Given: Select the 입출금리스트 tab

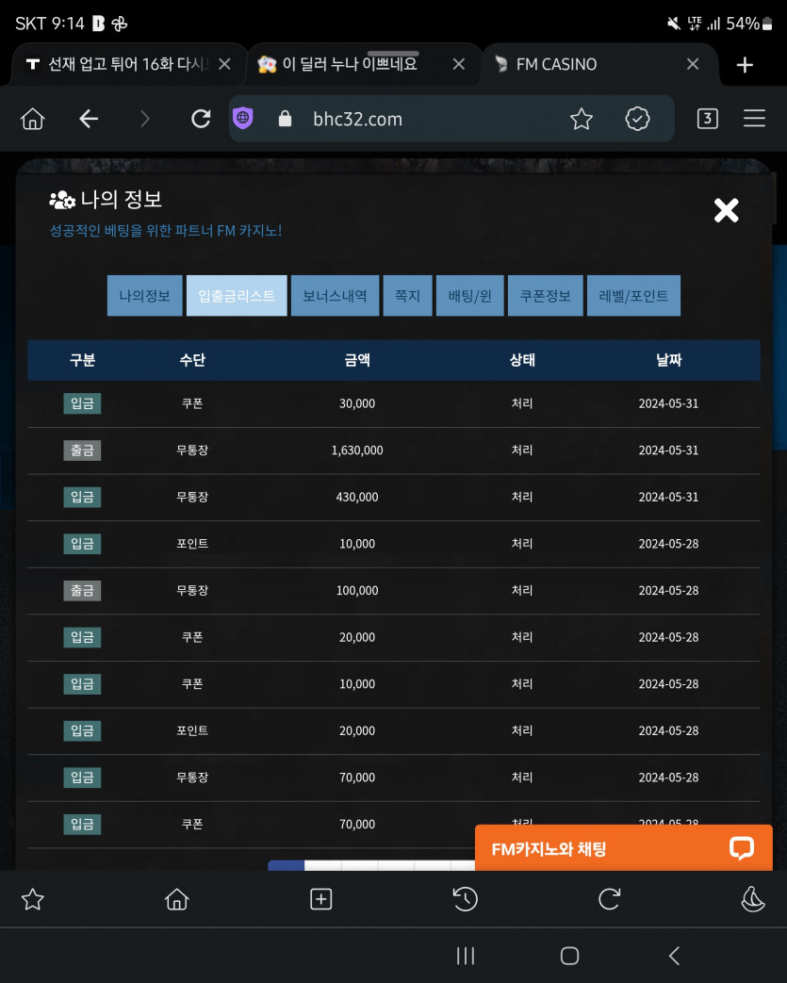Looking at the screenshot, I should coord(237,295).
